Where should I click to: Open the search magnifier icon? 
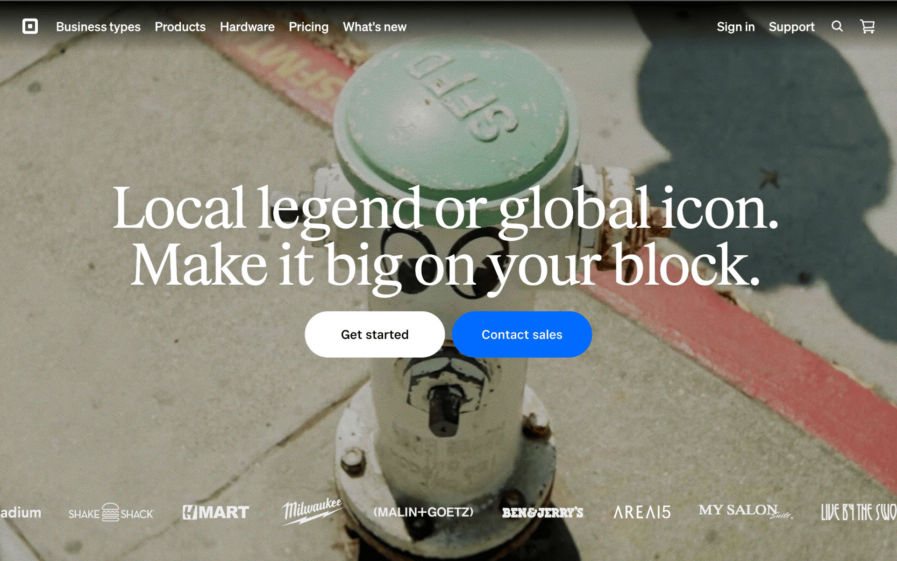pyautogui.click(x=837, y=26)
